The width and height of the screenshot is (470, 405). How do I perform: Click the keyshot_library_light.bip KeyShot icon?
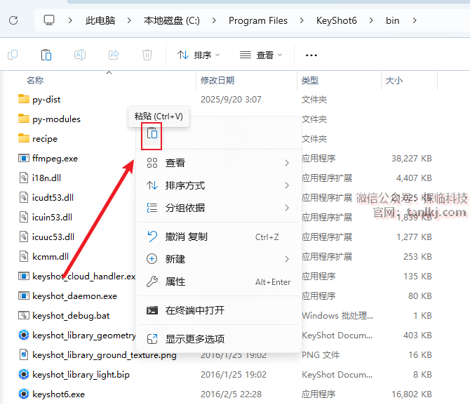[24, 374]
